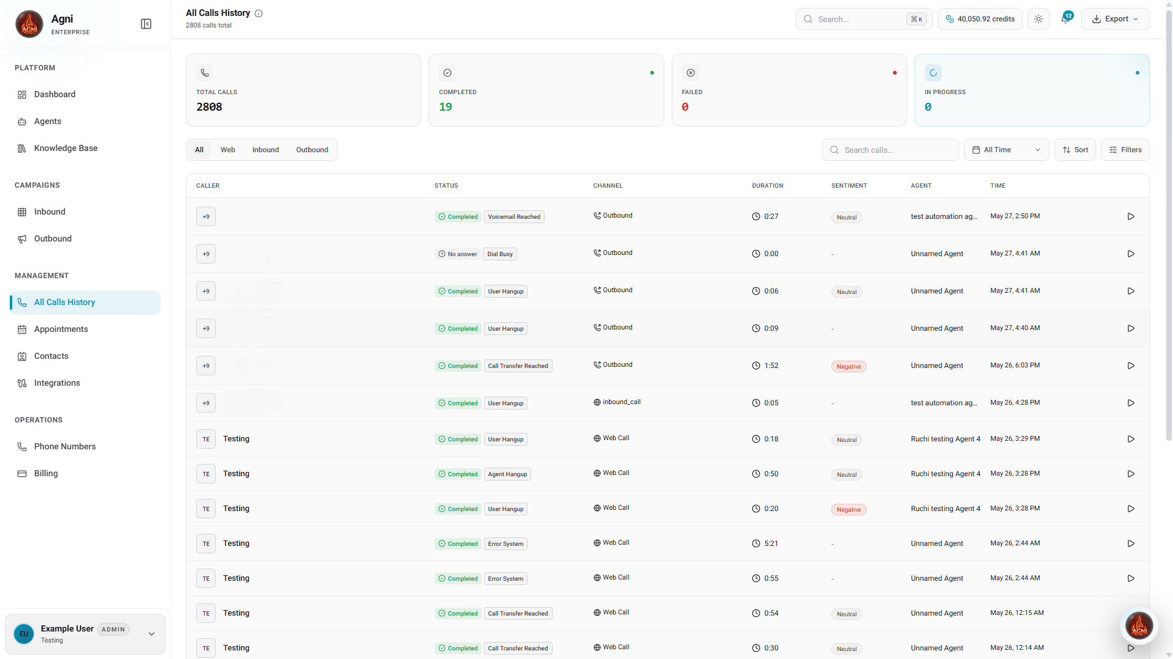Click the Sentiment column header
The height and width of the screenshot is (659, 1173).
[x=849, y=186]
